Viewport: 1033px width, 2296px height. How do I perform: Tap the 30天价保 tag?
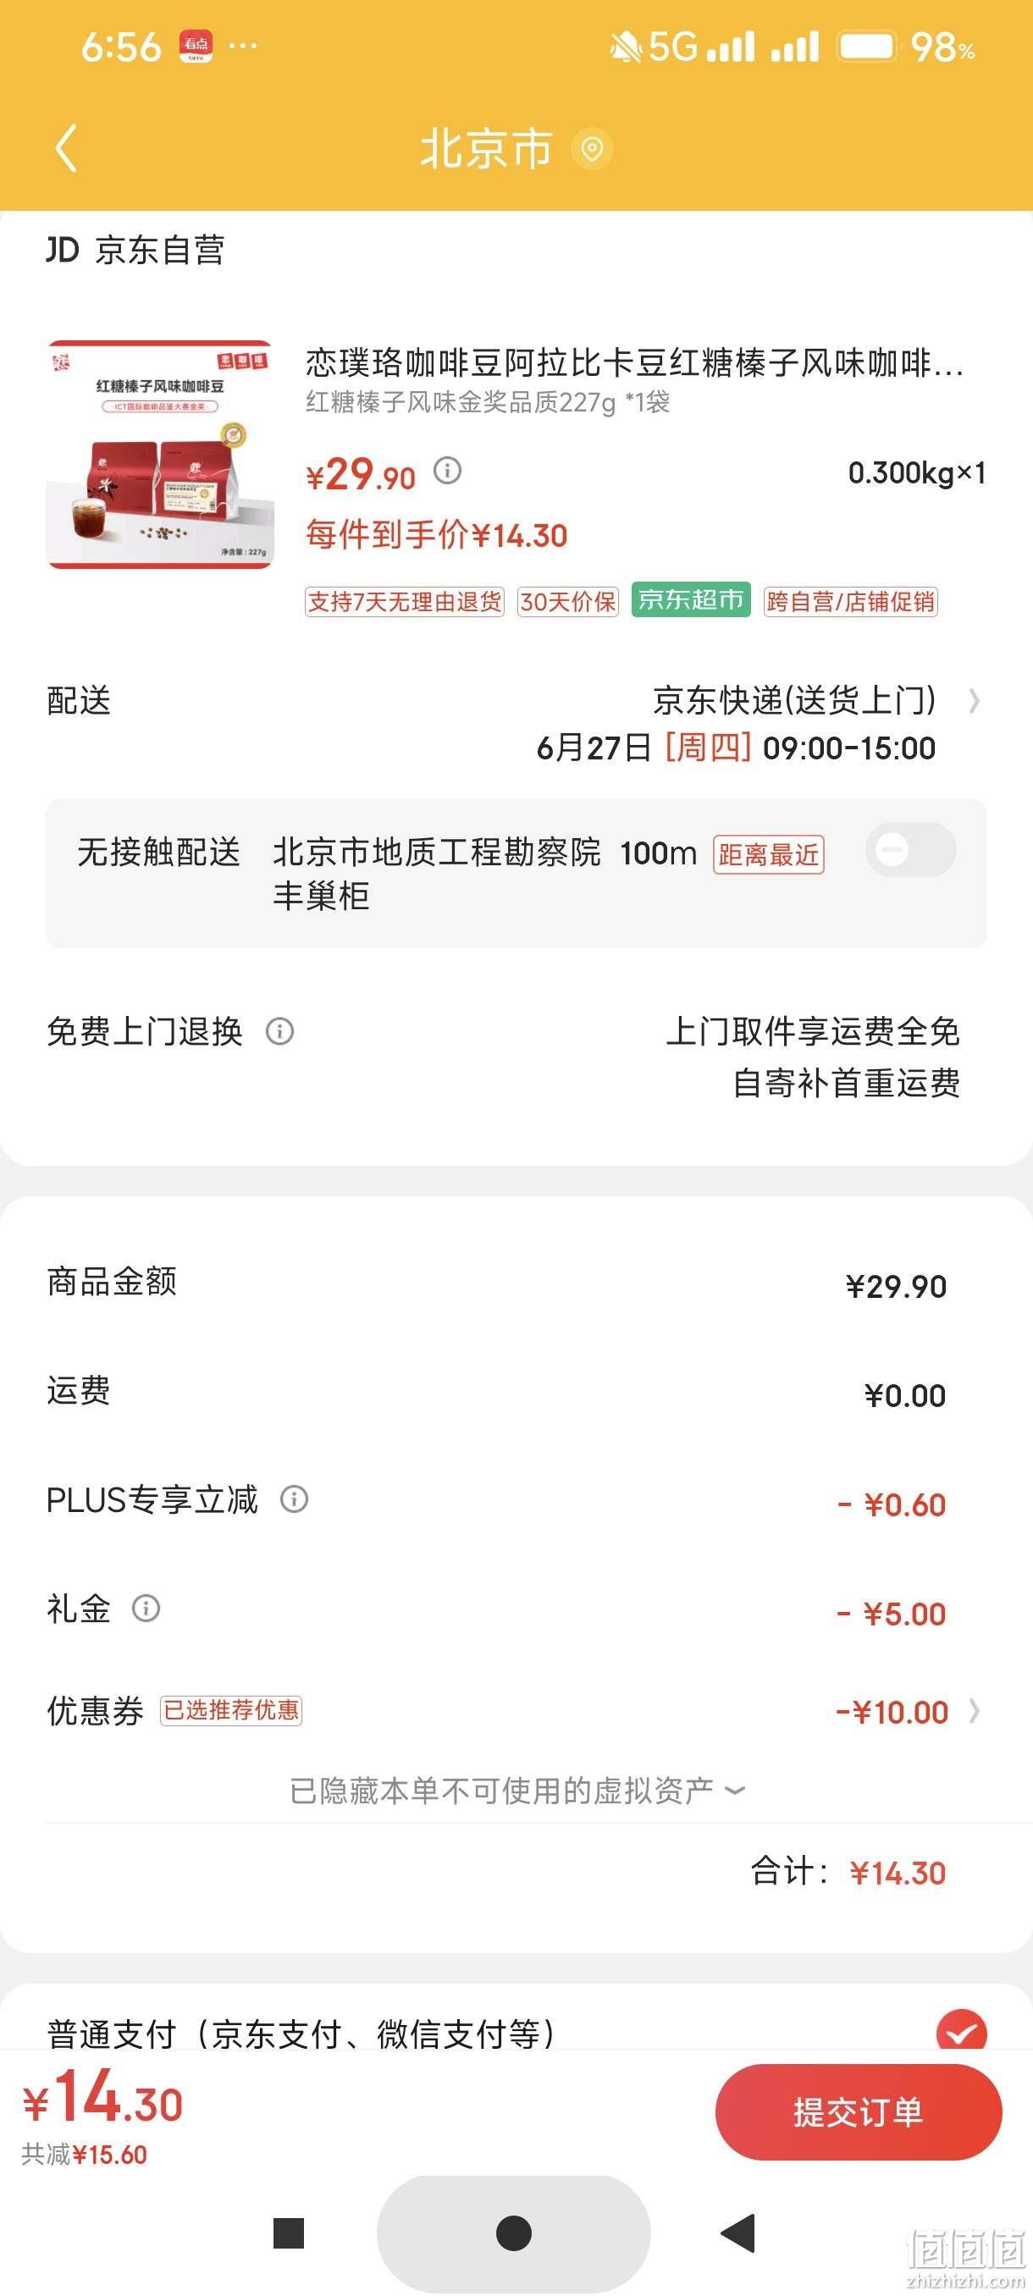tap(568, 602)
